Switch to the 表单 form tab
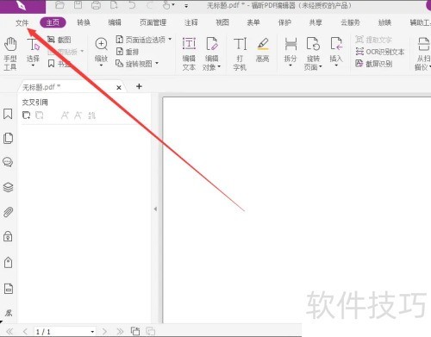The height and width of the screenshot is (337, 431). click(253, 22)
